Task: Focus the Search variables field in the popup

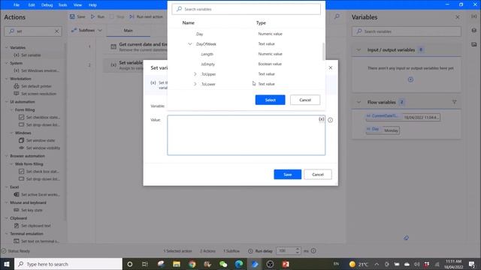Action: (246, 9)
